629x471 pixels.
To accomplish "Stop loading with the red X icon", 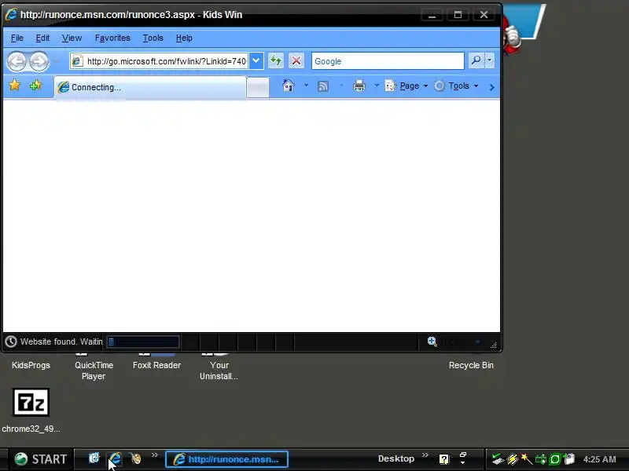I will pos(296,61).
